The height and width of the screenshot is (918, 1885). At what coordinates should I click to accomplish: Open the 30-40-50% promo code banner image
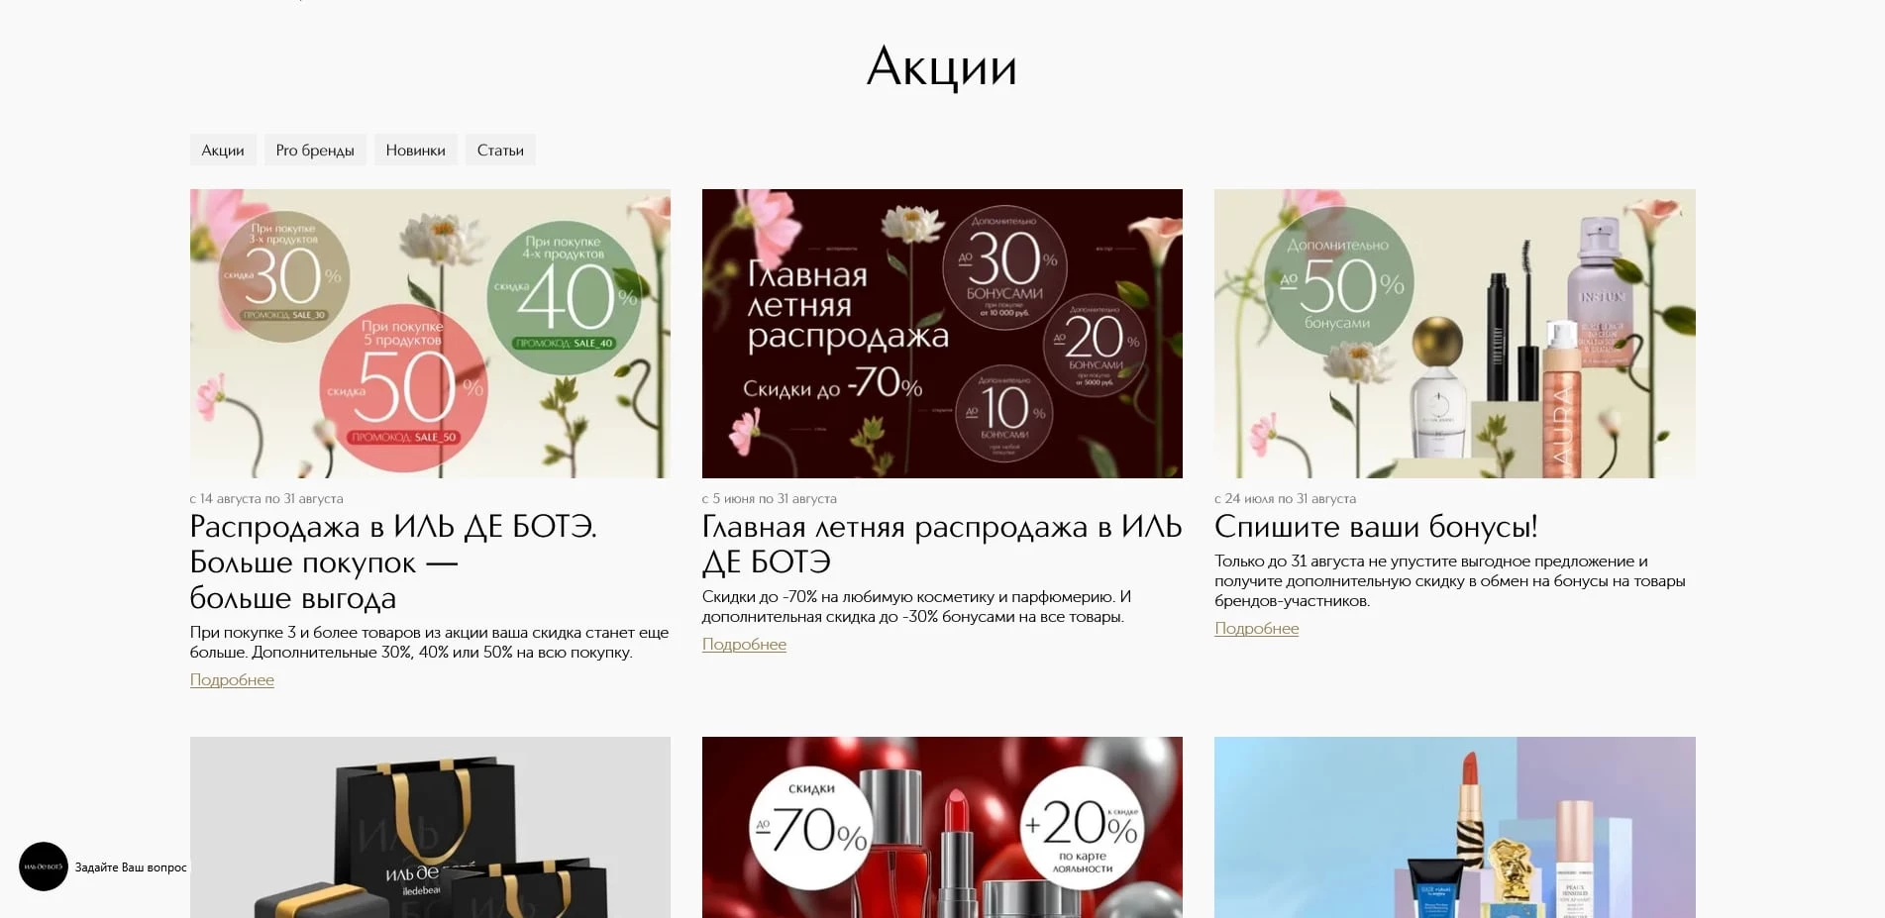tap(430, 334)
